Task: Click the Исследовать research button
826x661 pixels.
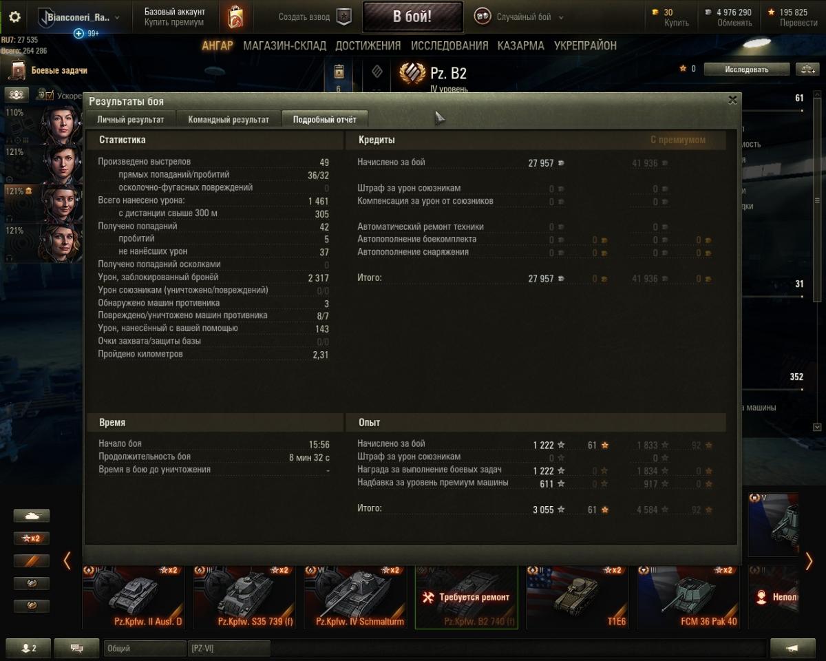Action: click(746, 69)
